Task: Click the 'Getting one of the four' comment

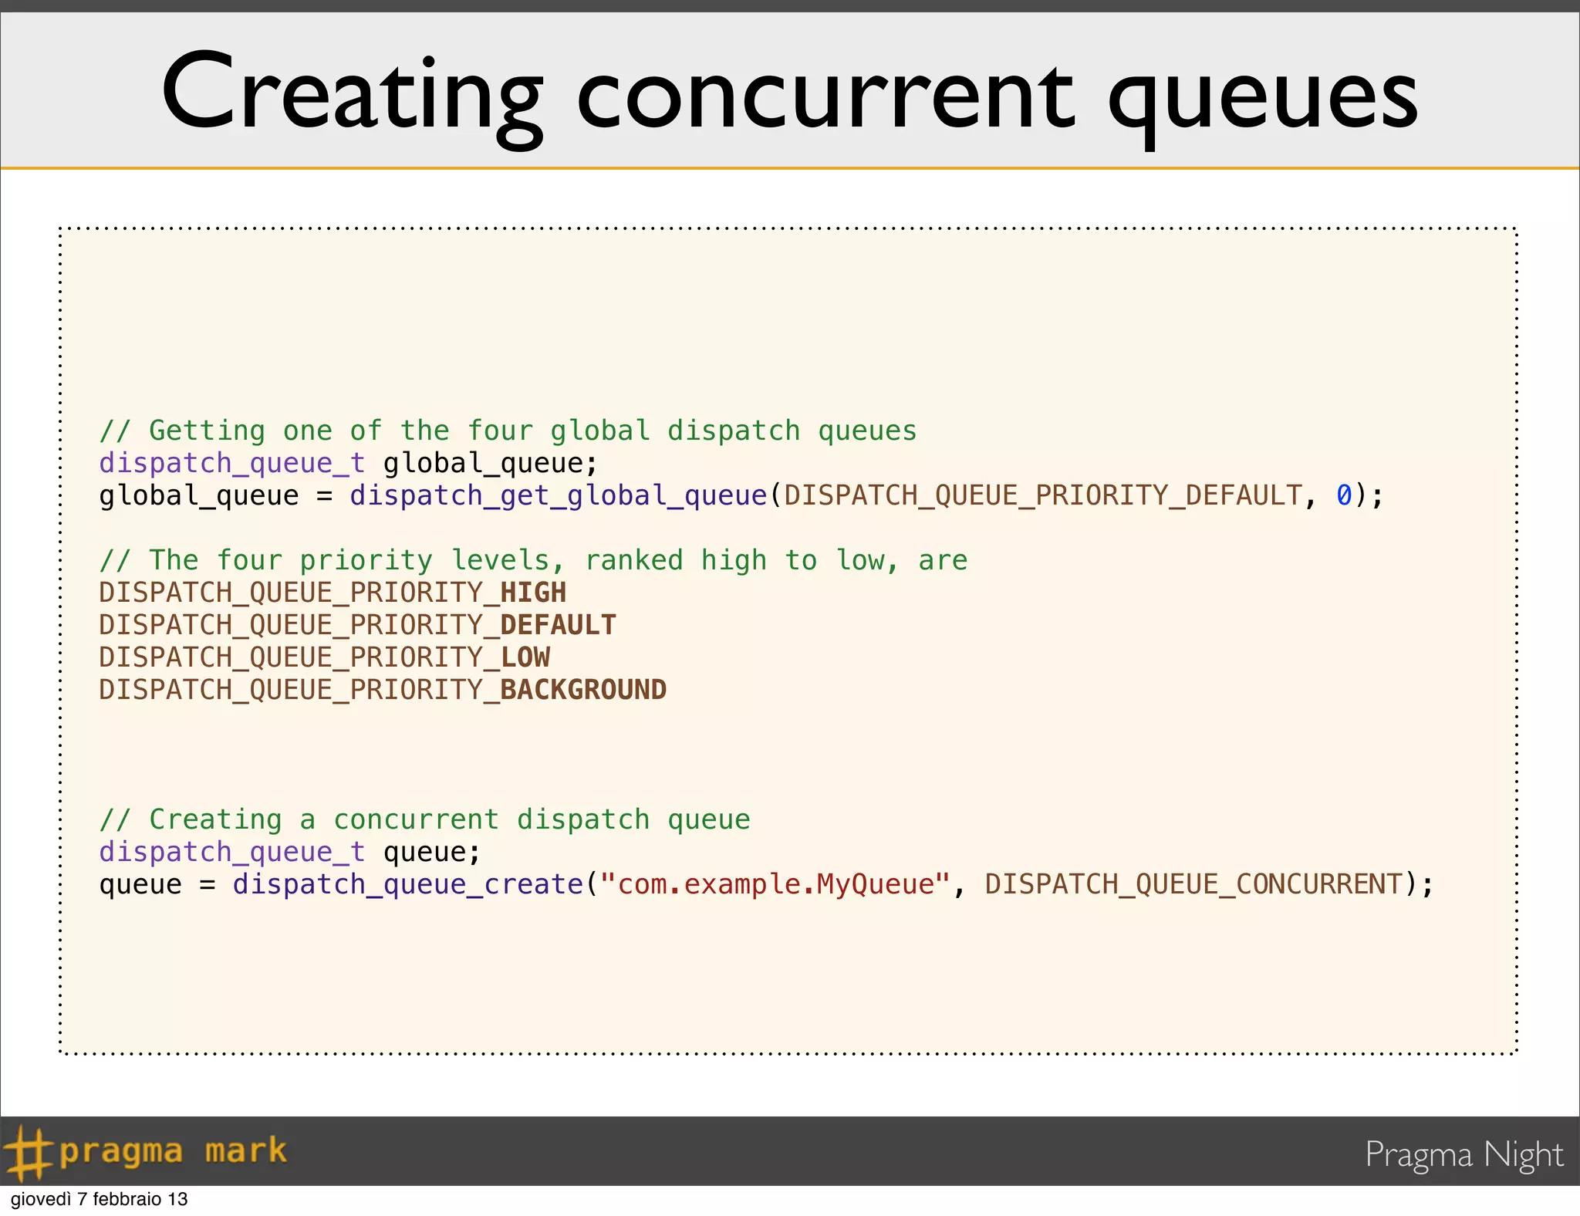Action: click(x=508, y=431)
